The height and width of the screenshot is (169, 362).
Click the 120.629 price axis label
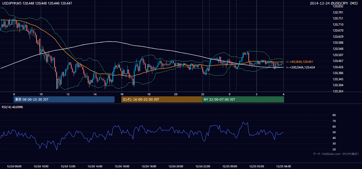pyautogui.click(x=338, y=37)
